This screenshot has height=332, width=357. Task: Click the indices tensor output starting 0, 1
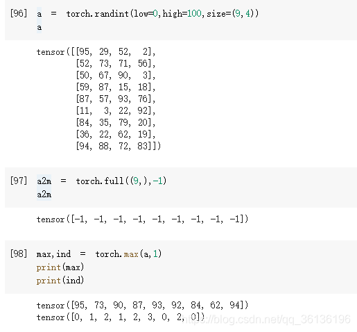[121, 317]
